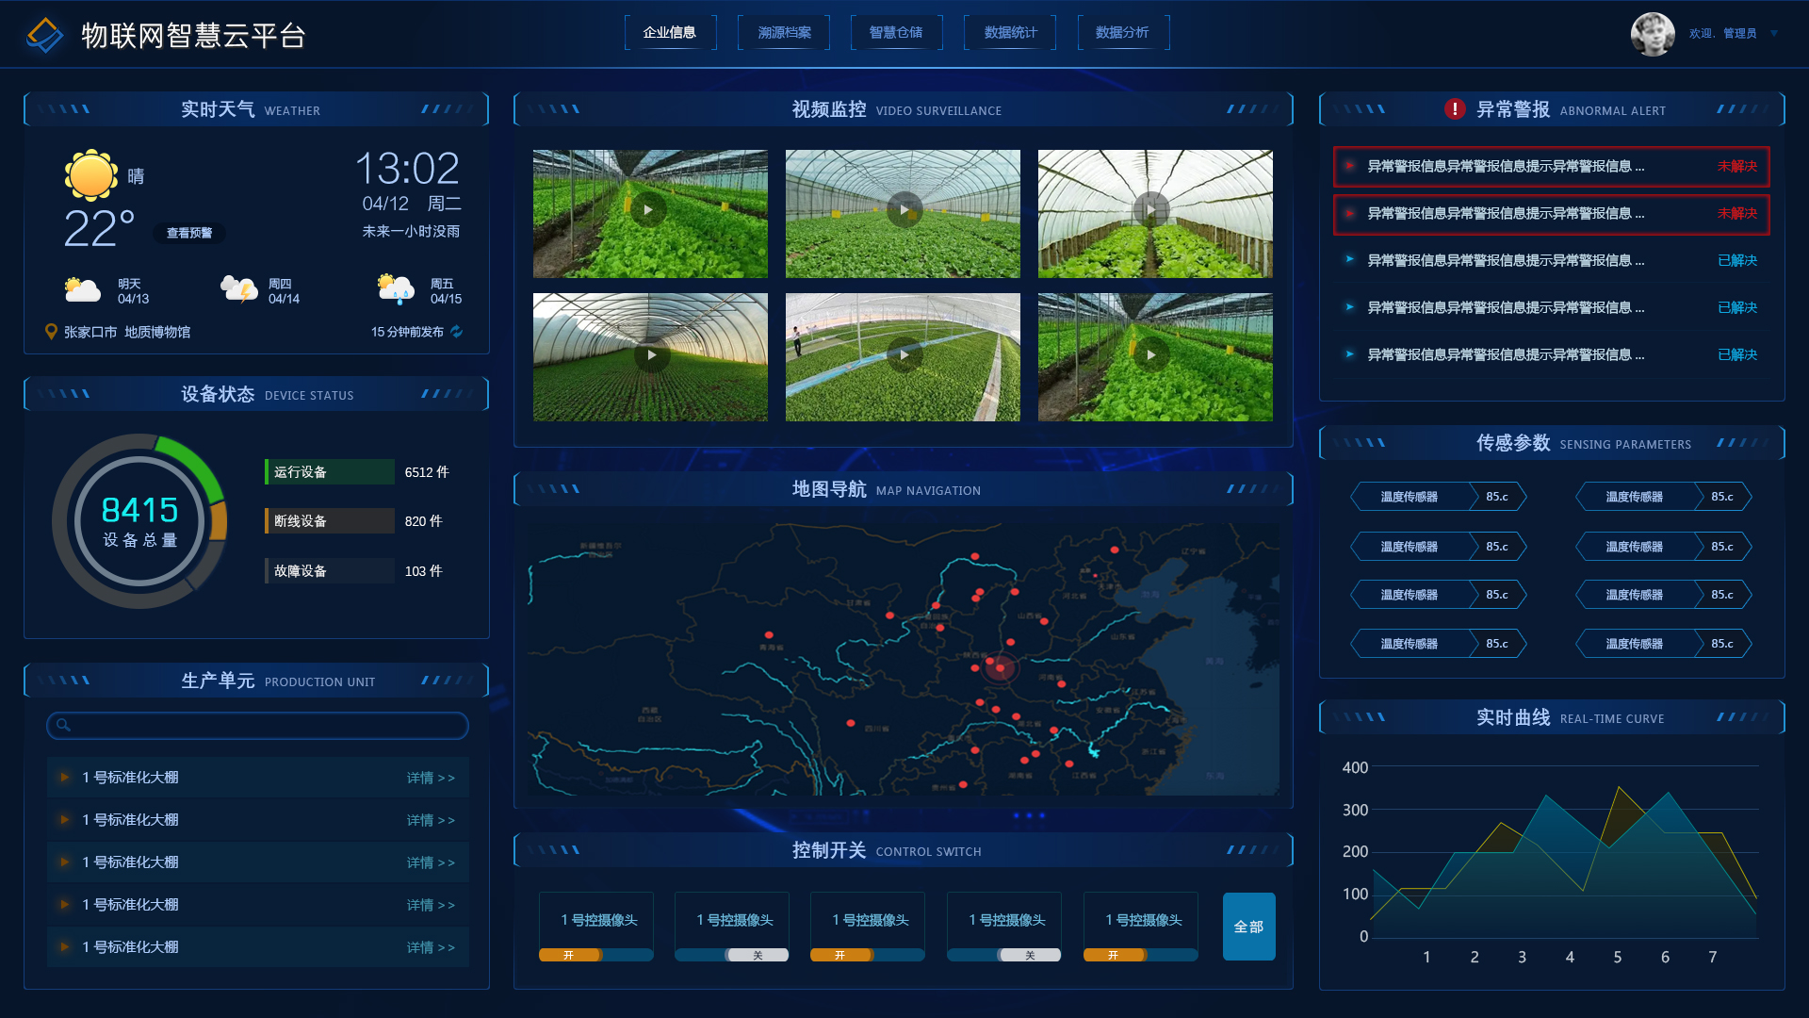Open the 数据分析 tab
Viewport: 1809px width, 1018px height.
(x=1122, y=33)
